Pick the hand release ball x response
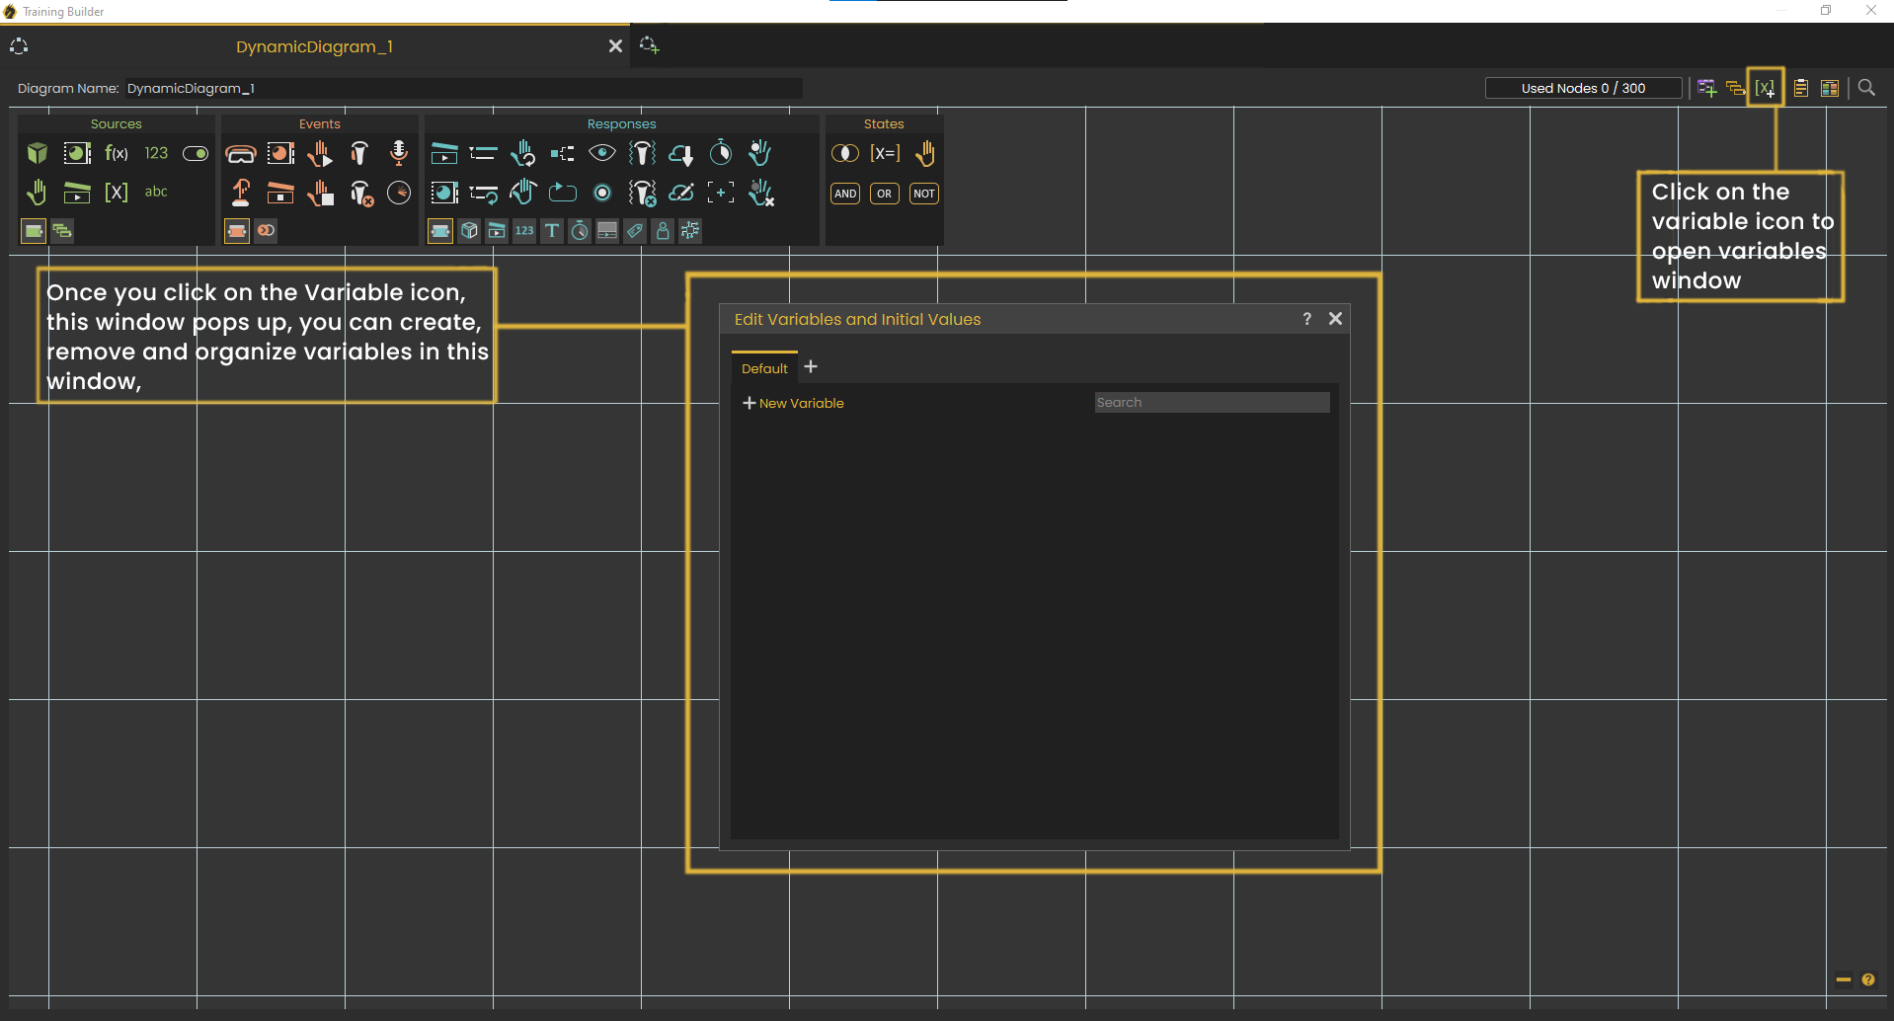 tap(760, 193)
